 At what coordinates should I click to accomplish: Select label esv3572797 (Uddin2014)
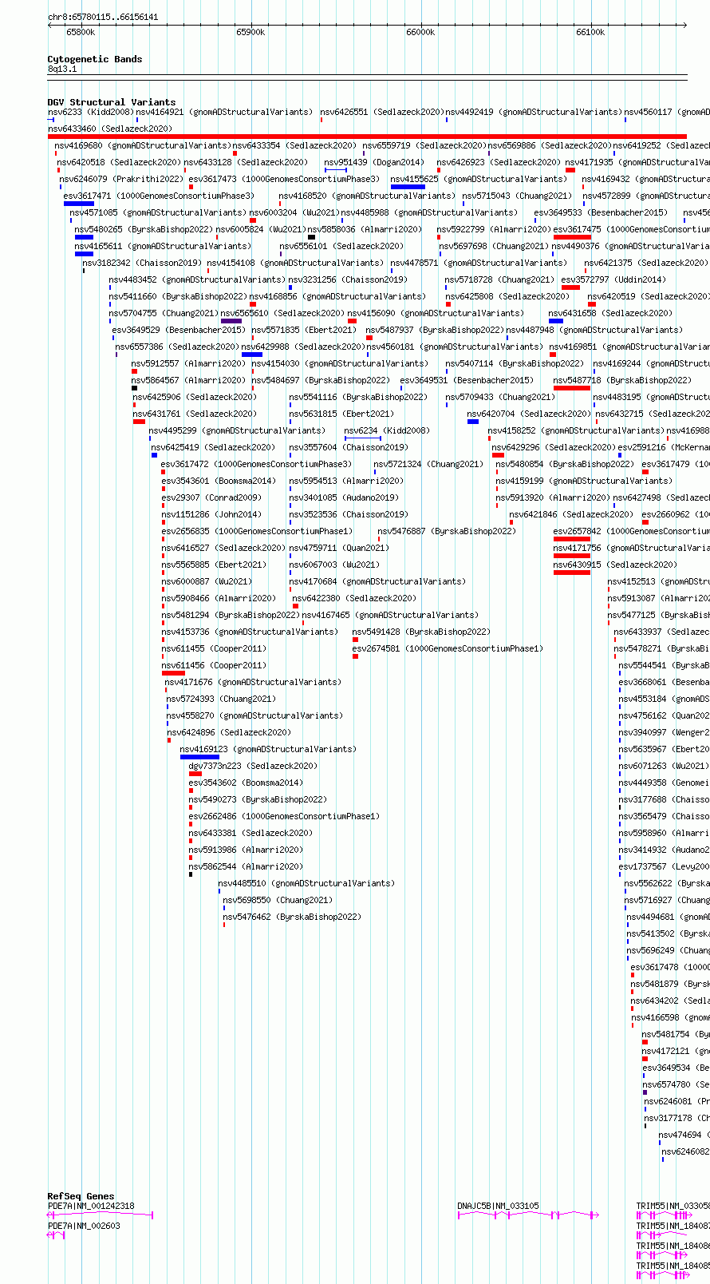[613, 279]
